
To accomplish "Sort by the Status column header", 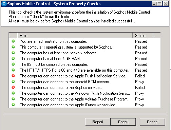I will (143, 35).
